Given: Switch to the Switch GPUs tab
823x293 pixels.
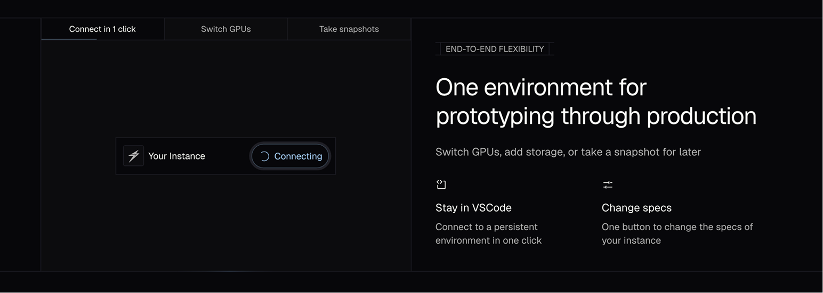Looking at the screenshot, I should 225,29.
